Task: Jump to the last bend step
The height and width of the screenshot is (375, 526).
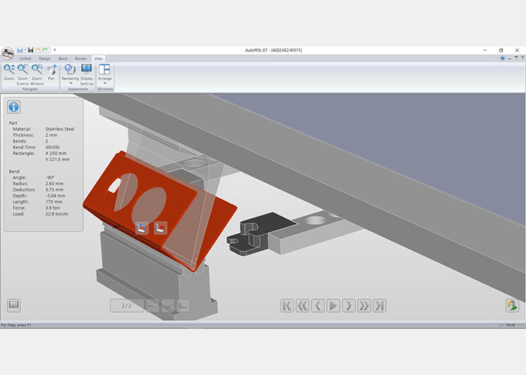Action: (x=379, y=305)
